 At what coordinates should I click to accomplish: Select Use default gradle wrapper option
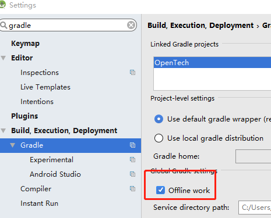tap(159, 119)
